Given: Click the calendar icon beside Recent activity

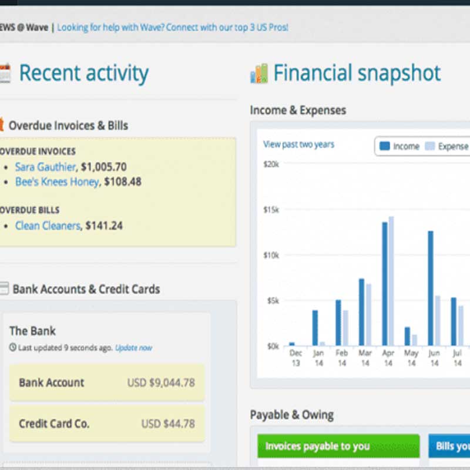Looking at the screenshot, I should coord(5,73).
